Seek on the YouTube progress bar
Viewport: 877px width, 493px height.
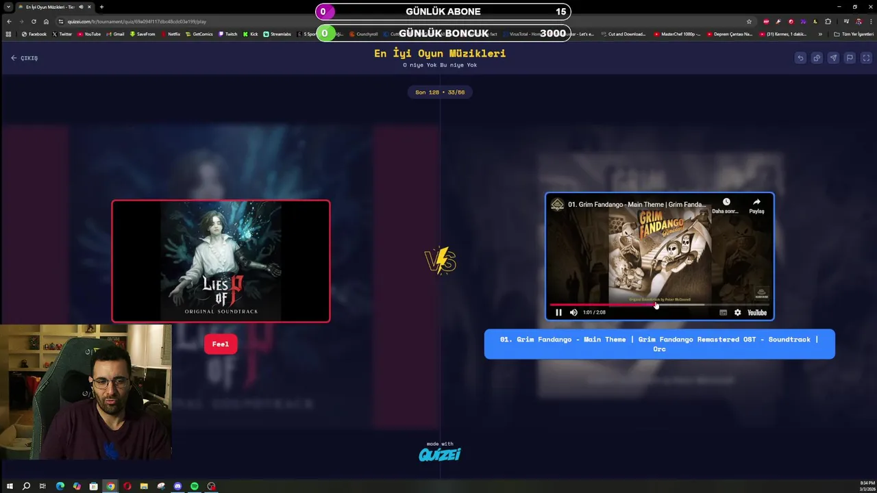click(x=660, y=304)
